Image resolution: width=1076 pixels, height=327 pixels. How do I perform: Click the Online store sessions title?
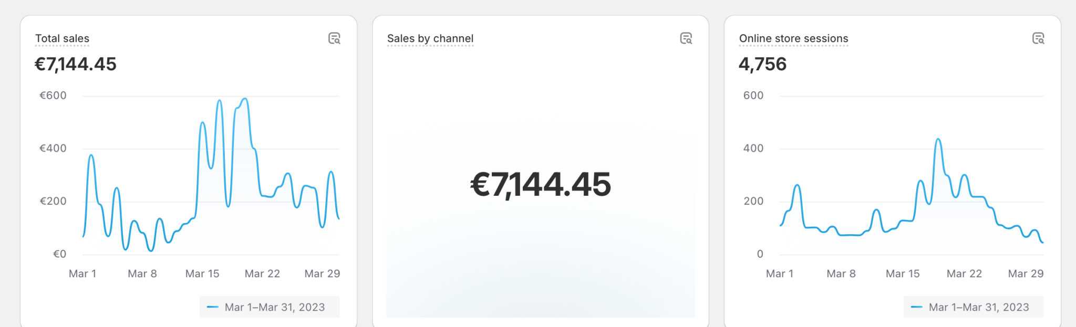(793, 38)
